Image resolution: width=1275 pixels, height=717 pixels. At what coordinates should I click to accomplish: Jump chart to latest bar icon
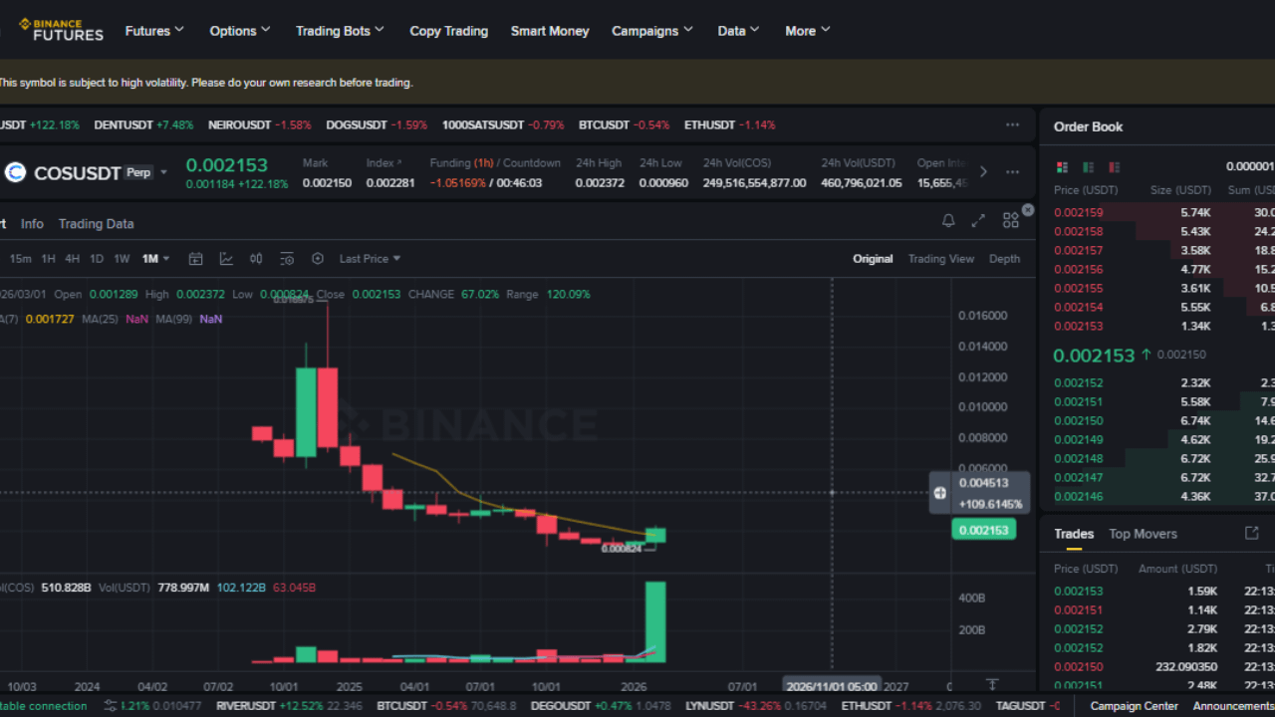click(x=992, y=684)
